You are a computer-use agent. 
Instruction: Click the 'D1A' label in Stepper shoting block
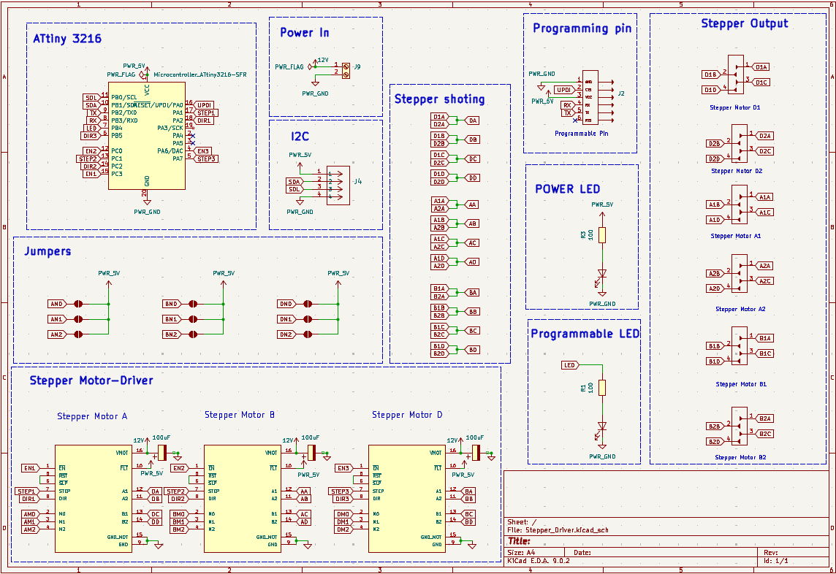438,117
